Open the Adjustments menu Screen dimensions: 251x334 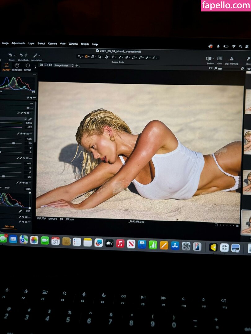(18, 44)
